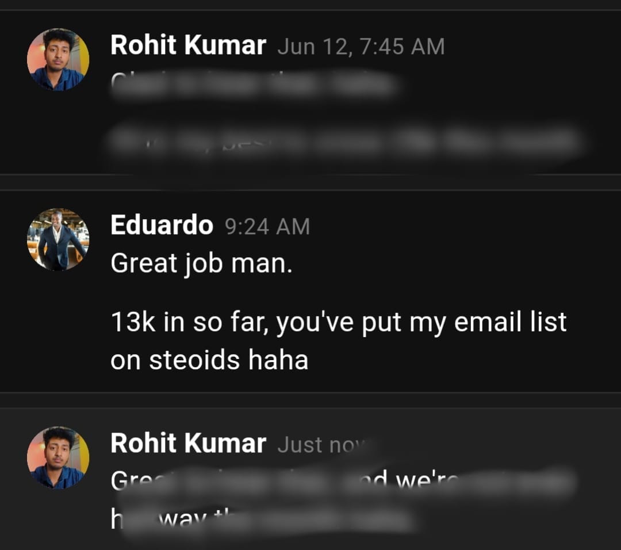Select the '13k in so far' message line
Image resolution: width=621 pixels, height=550 pixels.
[x=339, y=322]
